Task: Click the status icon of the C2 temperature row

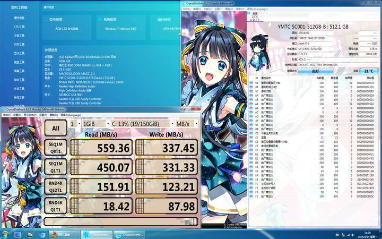Action: coord(251,138)
